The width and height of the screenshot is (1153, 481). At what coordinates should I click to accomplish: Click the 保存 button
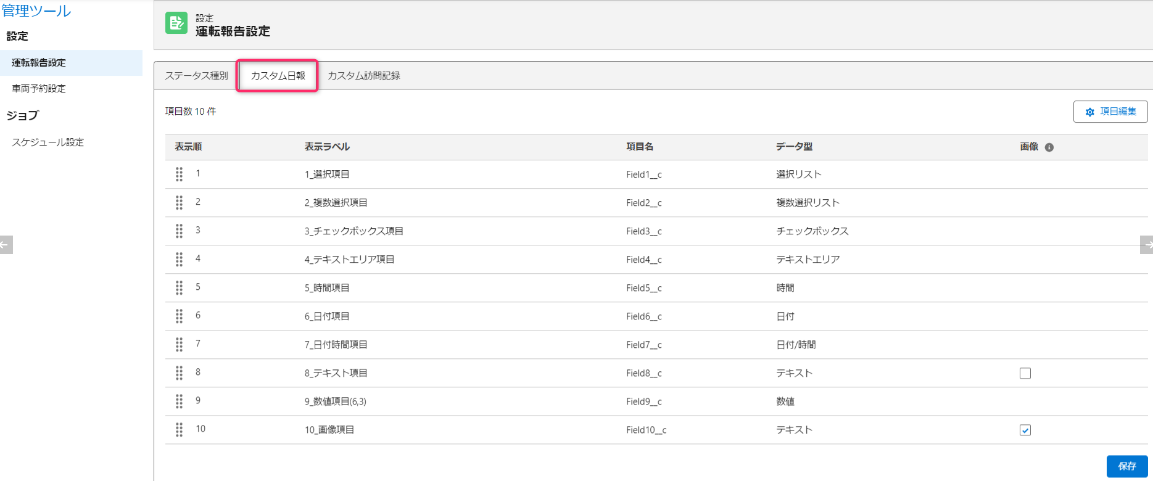tap(1127, 466)
